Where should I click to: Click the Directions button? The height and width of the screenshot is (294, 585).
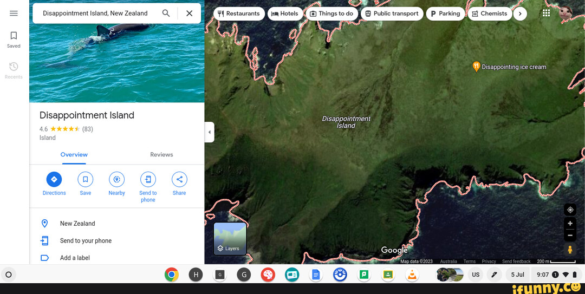tap(54, 180)
